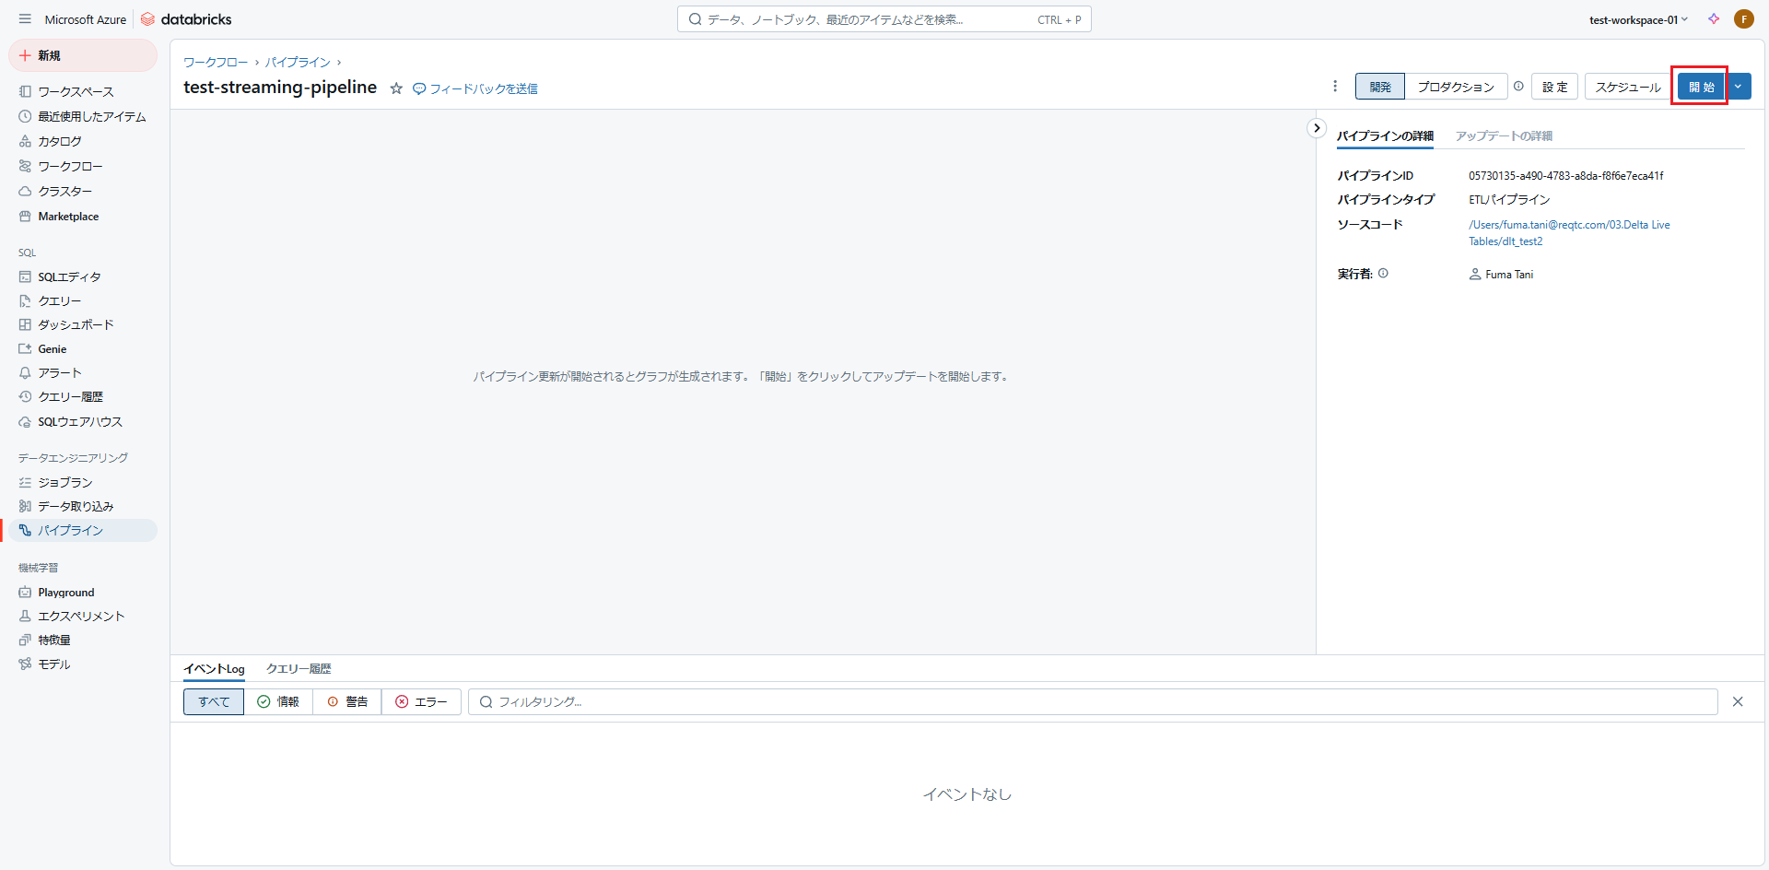The height and width of the screenshot is (870, 1769).
Task: Click the フィルタリング event filter field
Action: [x=1093, y=701]
